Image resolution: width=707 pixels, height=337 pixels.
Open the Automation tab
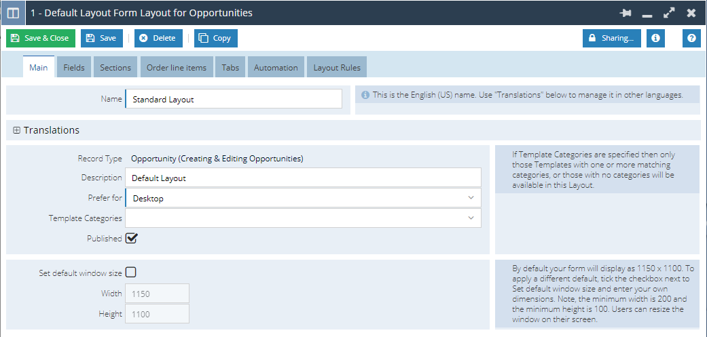click(276, 67)
